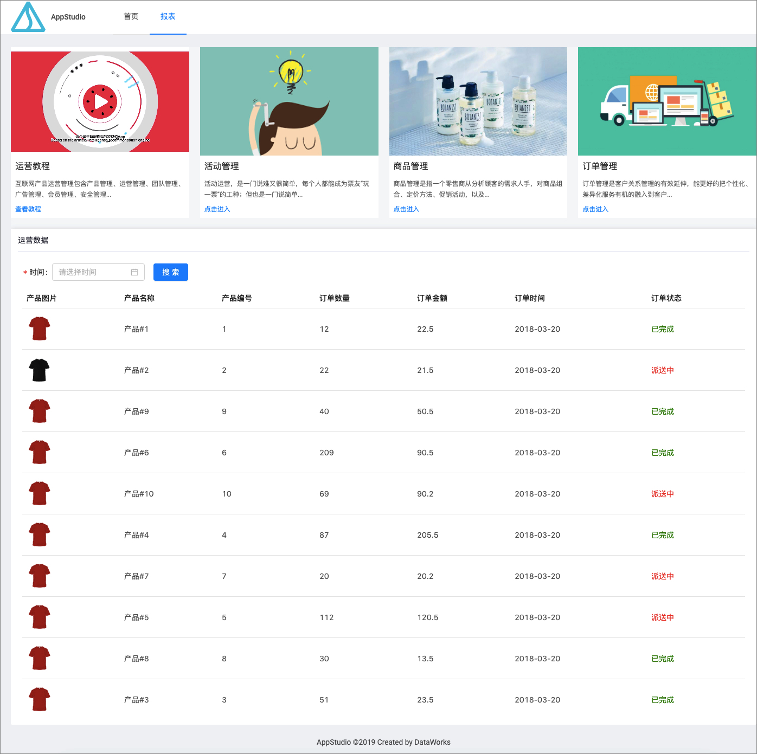
Task: Click the calendar icon in time field
Action: [x=134, y=272]
